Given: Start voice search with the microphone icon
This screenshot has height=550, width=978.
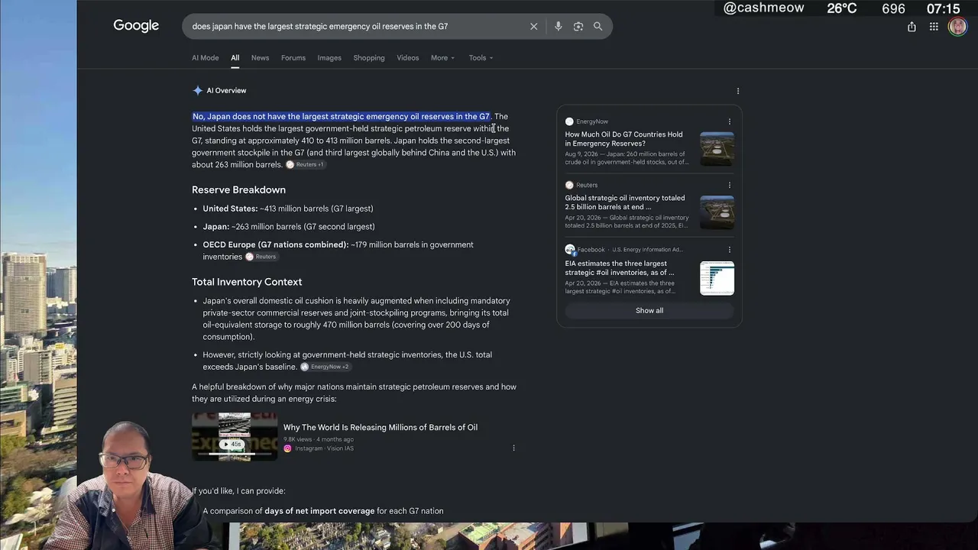Looking at the screenshot, I should coord(559,27).
